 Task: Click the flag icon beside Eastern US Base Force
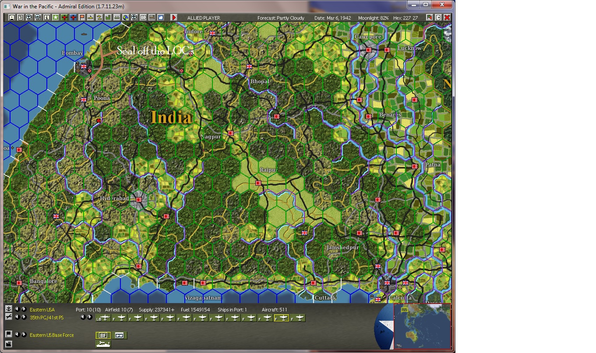pos(8,335)
